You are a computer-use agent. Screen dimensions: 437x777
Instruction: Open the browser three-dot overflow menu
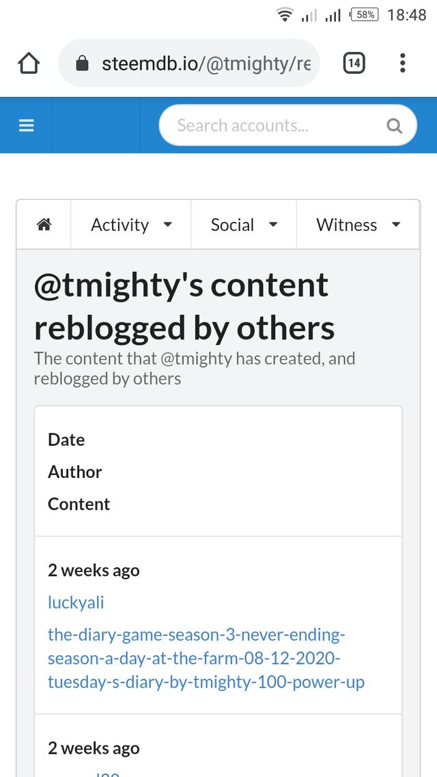point(402,63)
